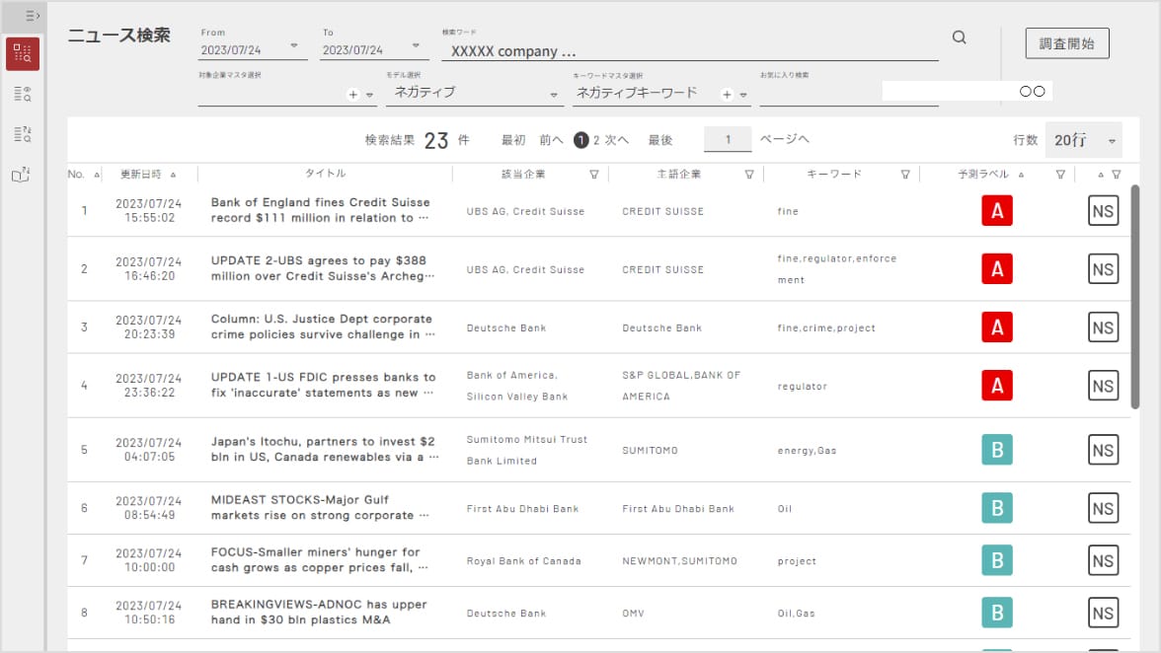Toggle NS for BREAKINGVIEWS-ADNOC row

(x=1104, y=614)
